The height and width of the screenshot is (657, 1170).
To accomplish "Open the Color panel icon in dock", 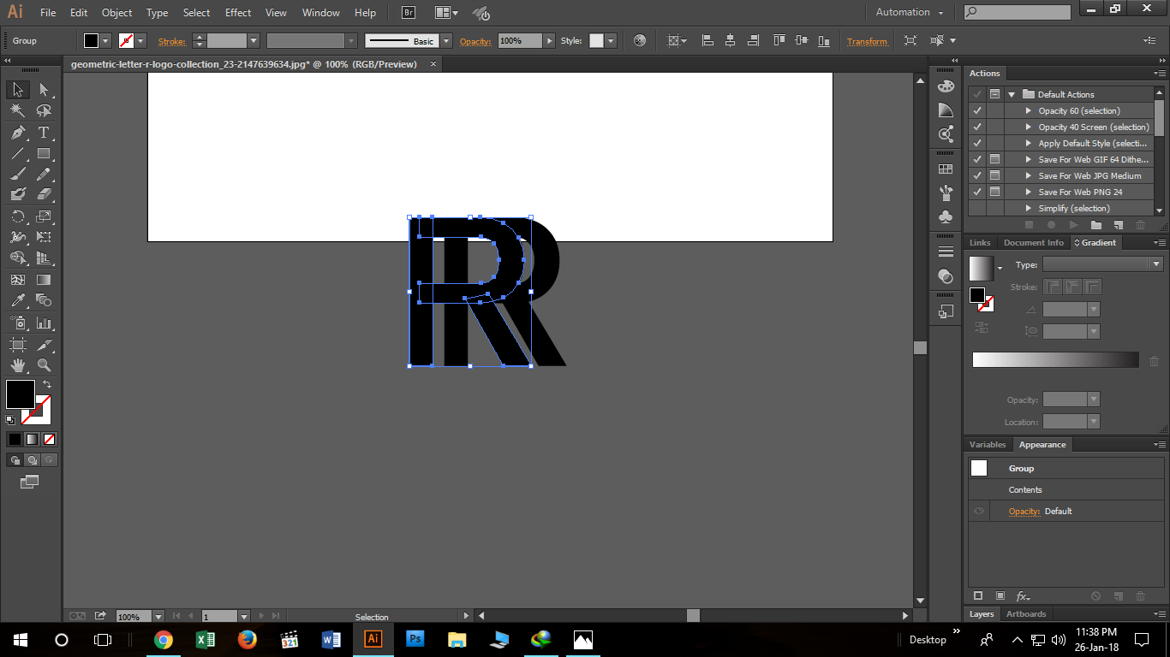I will point(946,86).
